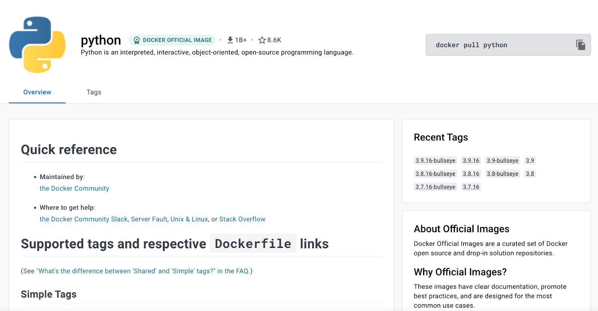Viewport: 598px width, 311px height.
Task: Open the Overview tab
Action: click(37, 92)
